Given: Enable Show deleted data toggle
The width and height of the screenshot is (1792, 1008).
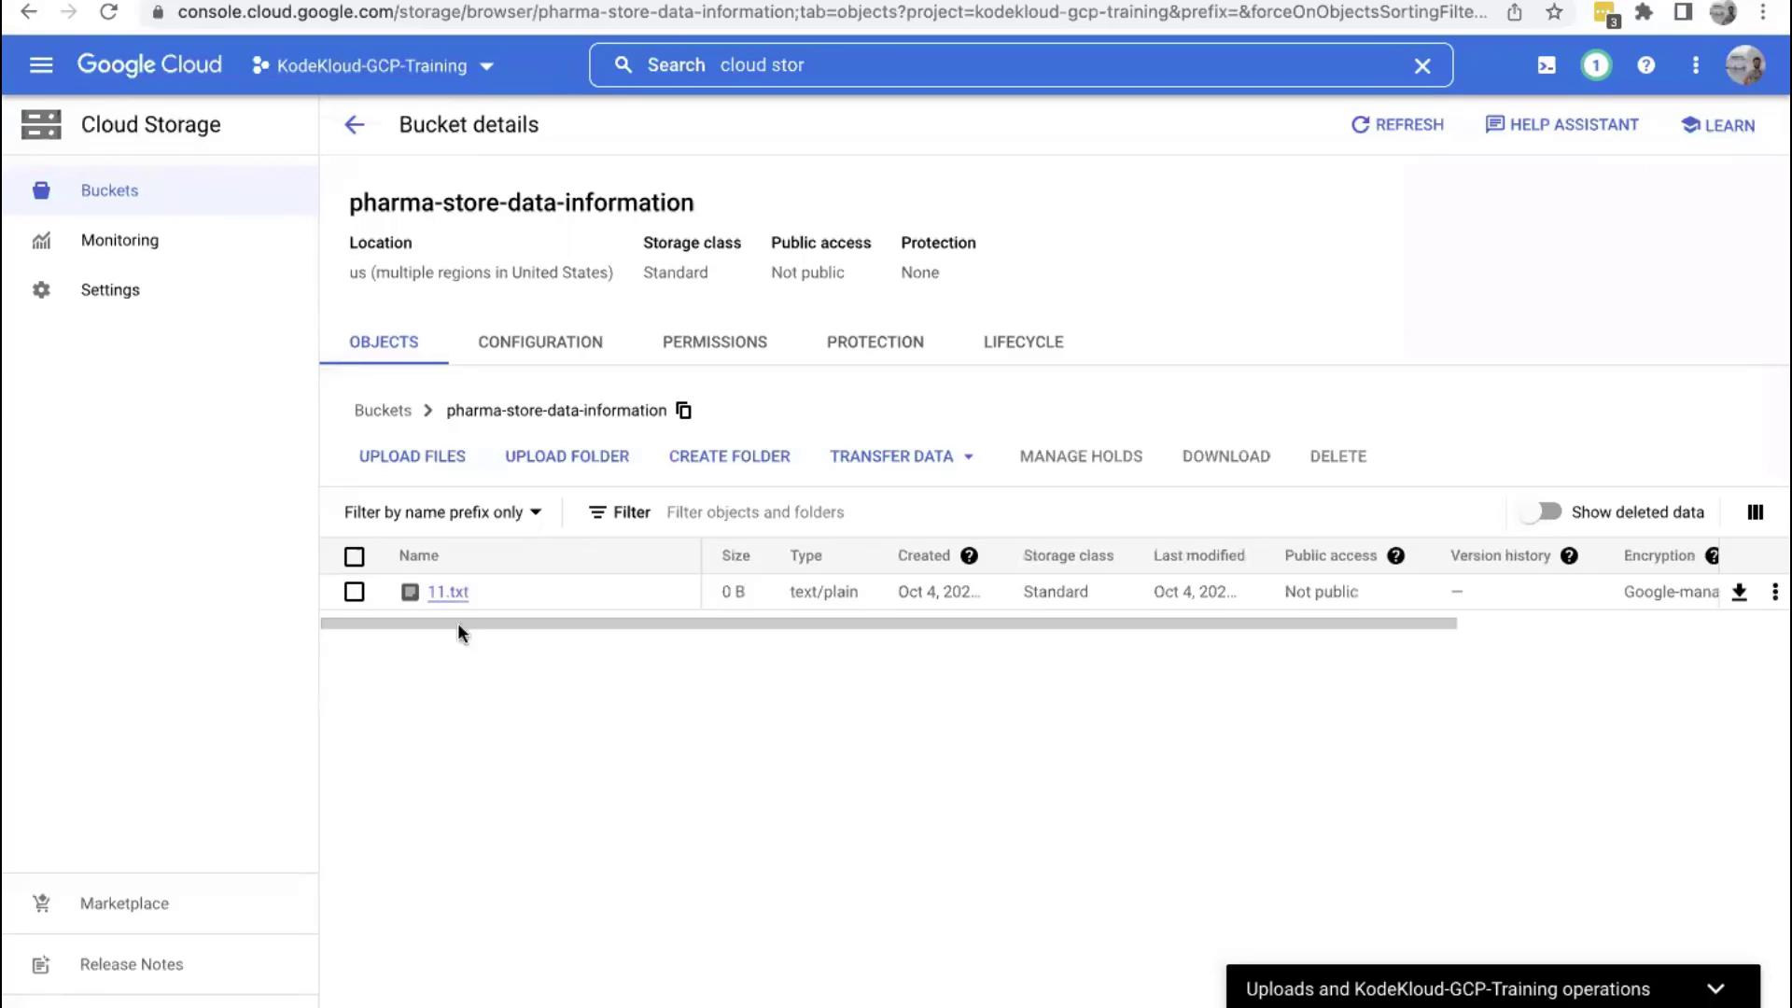Looking at the screenshot, I should pos(1542,512).
